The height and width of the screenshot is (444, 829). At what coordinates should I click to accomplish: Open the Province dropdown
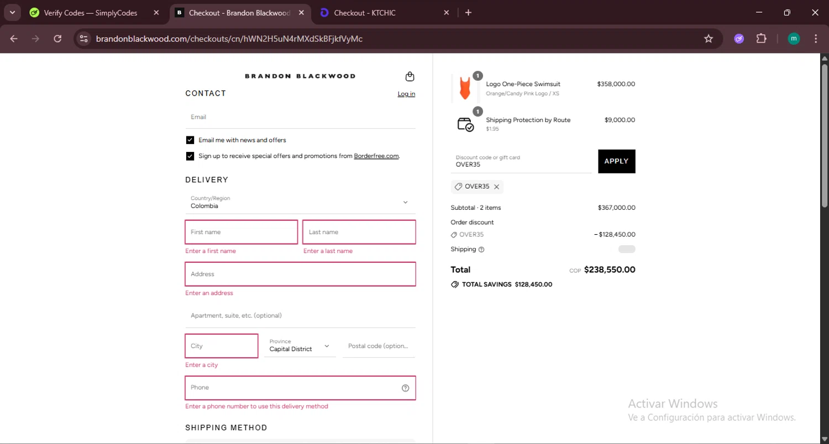tap(300, 346)
